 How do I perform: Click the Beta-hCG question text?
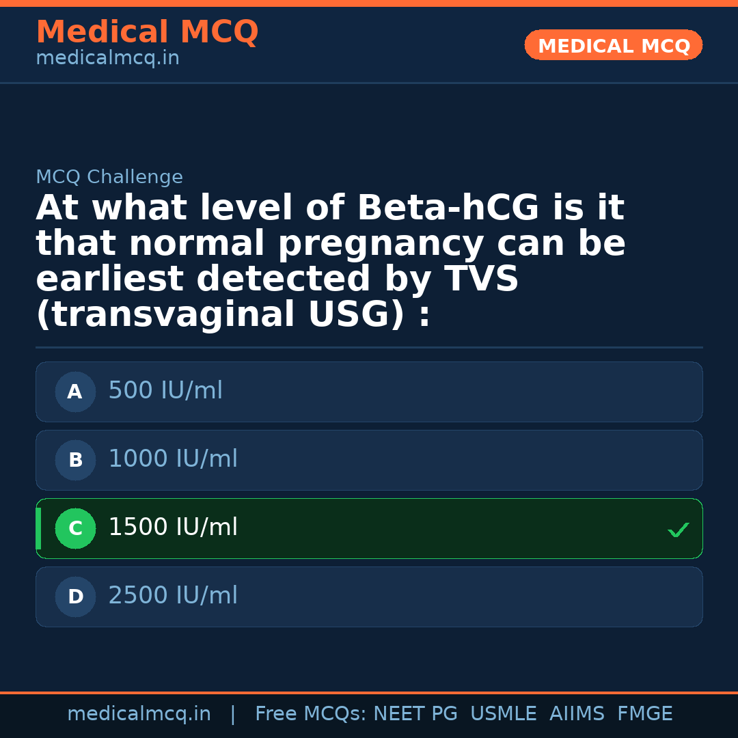pos(330,262)
